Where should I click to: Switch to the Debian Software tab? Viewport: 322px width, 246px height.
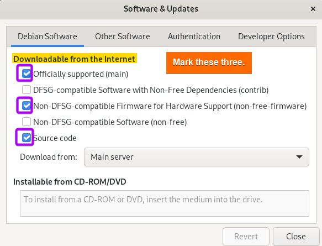(47, 36)
